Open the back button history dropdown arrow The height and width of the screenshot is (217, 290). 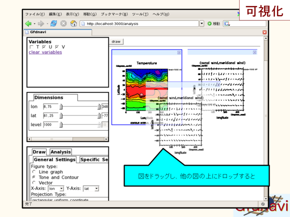(x=34, y=24)
